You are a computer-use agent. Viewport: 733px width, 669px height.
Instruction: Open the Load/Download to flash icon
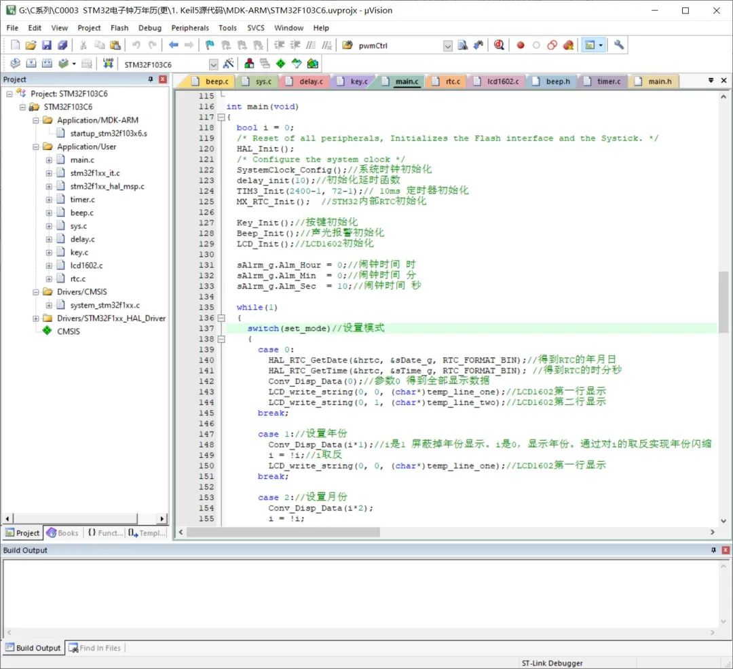pyautogui.click(x=108, y=64)
